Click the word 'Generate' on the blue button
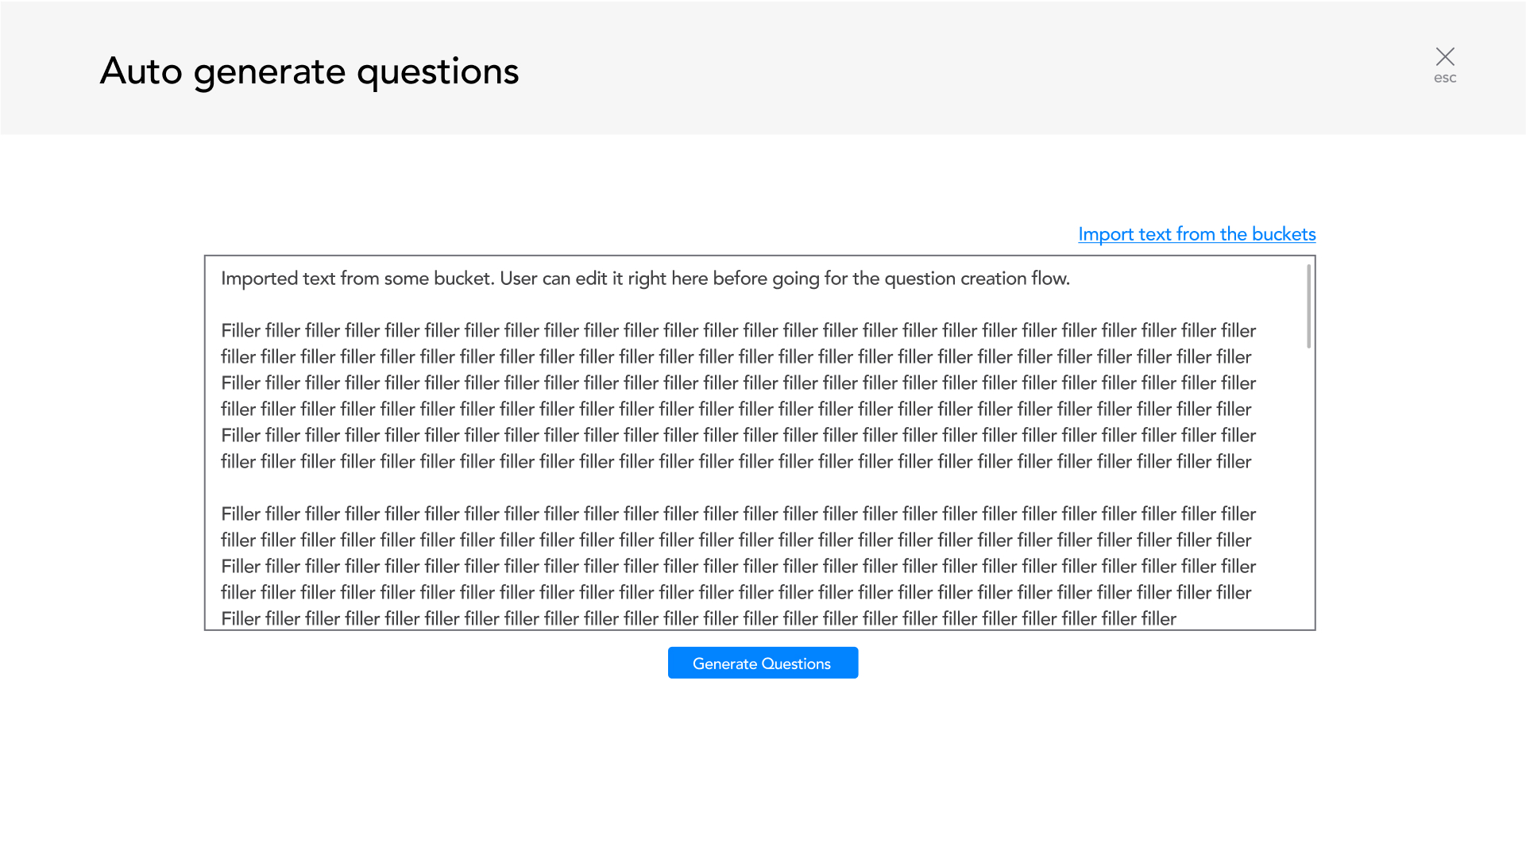1526x858 pixels. pos(724,664)
